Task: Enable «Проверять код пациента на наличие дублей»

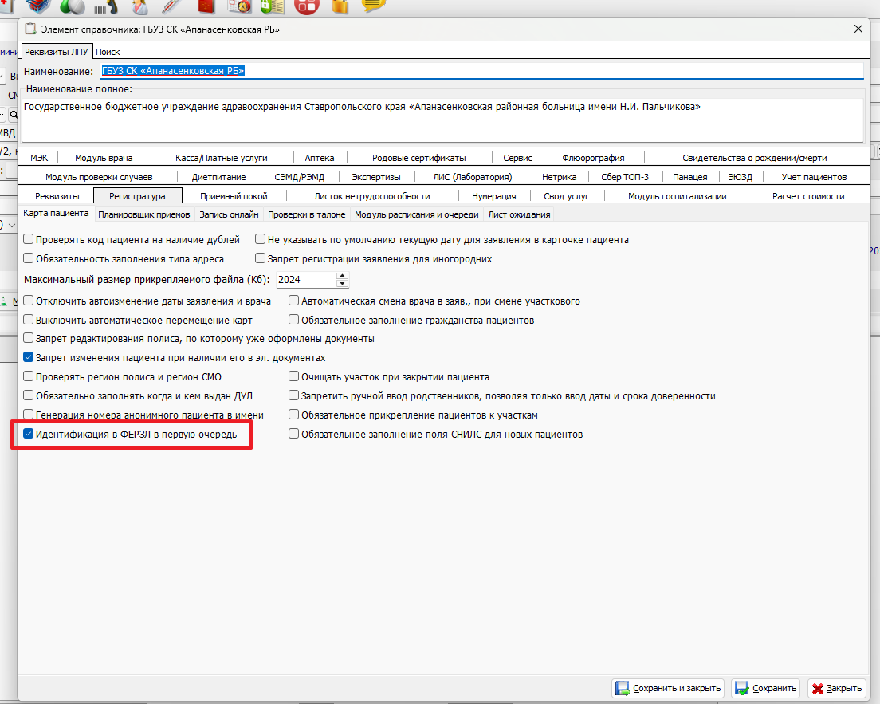Action: 28,239
